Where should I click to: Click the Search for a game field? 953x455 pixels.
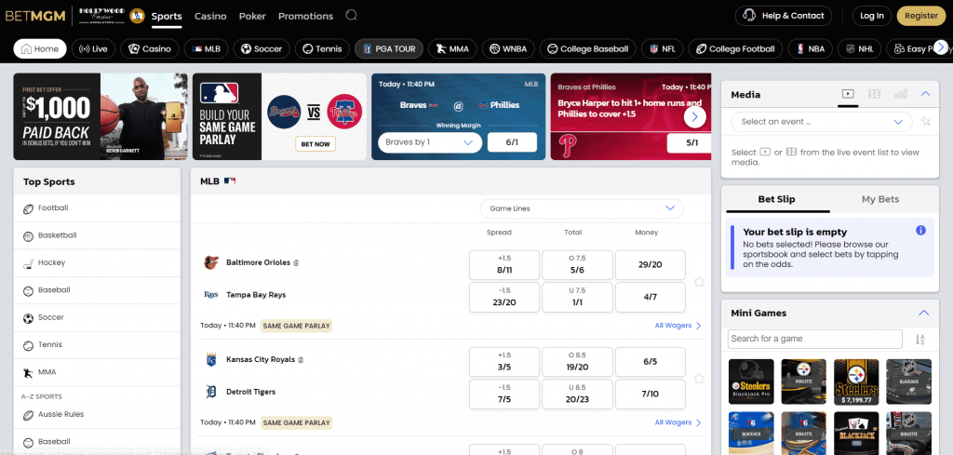click(x=814, y=339)
